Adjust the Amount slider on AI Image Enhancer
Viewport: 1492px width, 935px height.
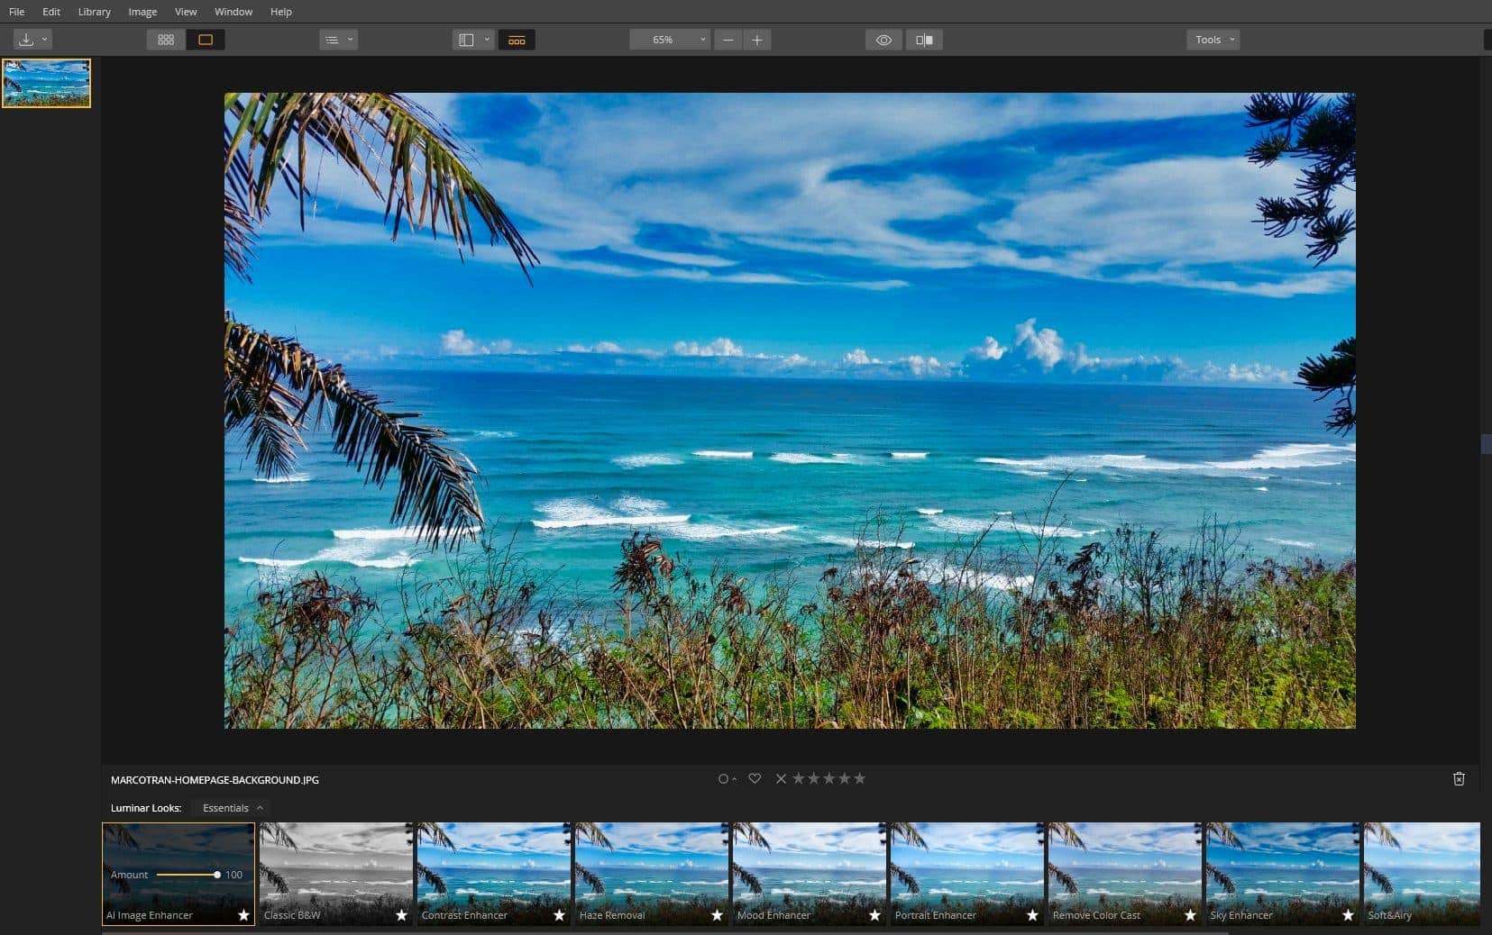(216, 874)
